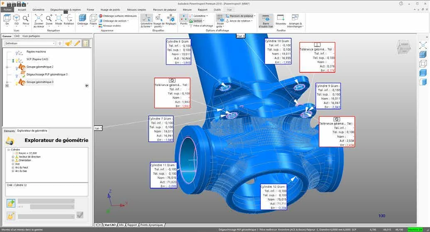Select Groupe géométrique 3 tree item
This screenshot has width=430, height=232.
point(40,82)
